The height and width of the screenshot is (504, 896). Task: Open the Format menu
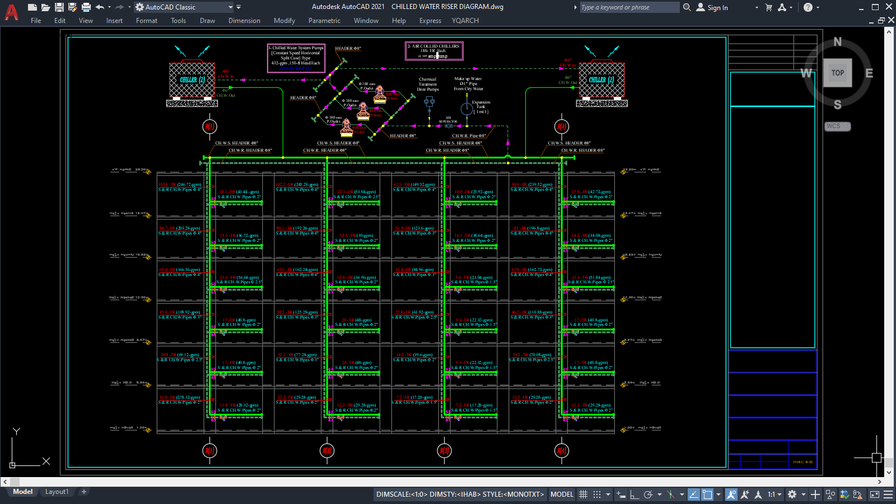(x=147, y=21)
